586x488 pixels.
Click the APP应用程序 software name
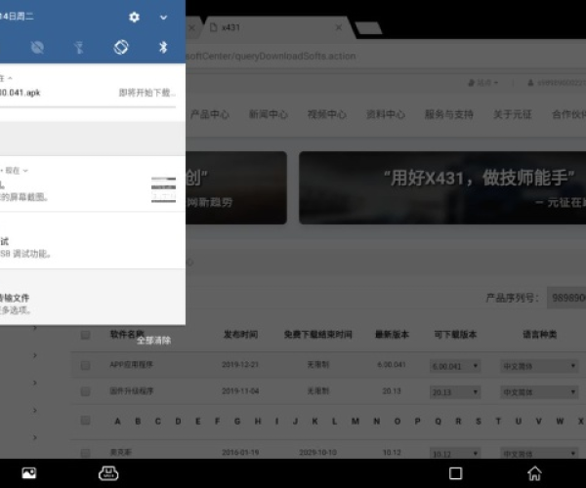click(132, 364)
